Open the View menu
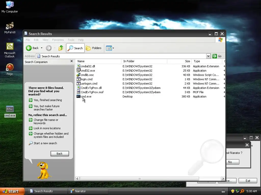Viewport: 261px width, 195px height. coord(45,40)
